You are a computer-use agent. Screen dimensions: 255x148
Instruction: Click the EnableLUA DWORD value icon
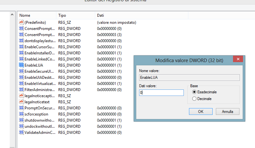click(21, 65)
